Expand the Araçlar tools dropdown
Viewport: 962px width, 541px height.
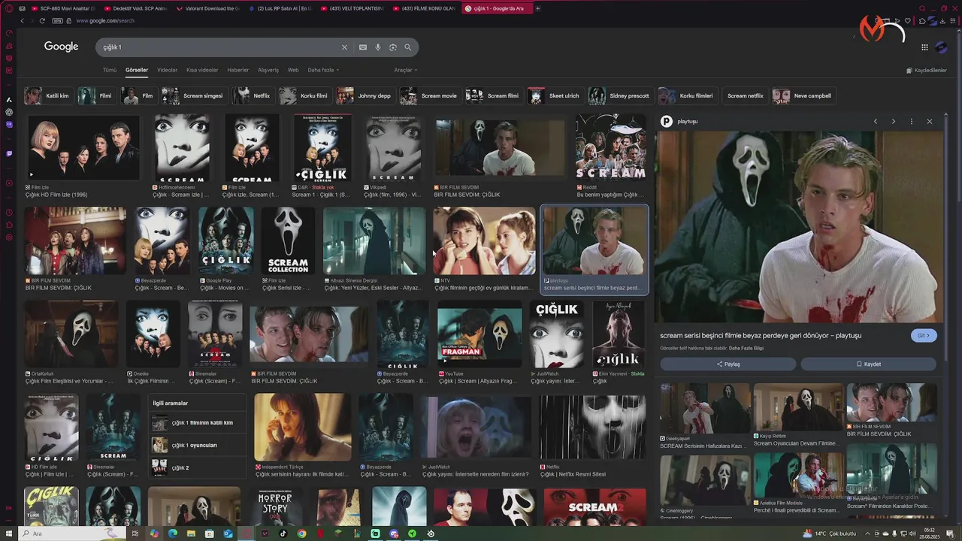tap(406, 70)
